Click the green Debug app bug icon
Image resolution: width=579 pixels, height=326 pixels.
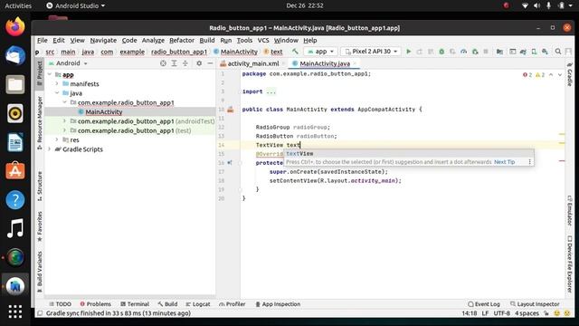pos(441,52)
